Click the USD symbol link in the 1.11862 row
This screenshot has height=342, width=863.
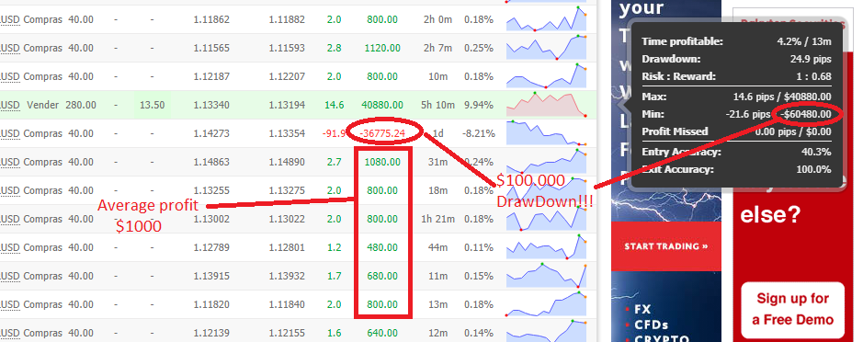pos(10,20)
